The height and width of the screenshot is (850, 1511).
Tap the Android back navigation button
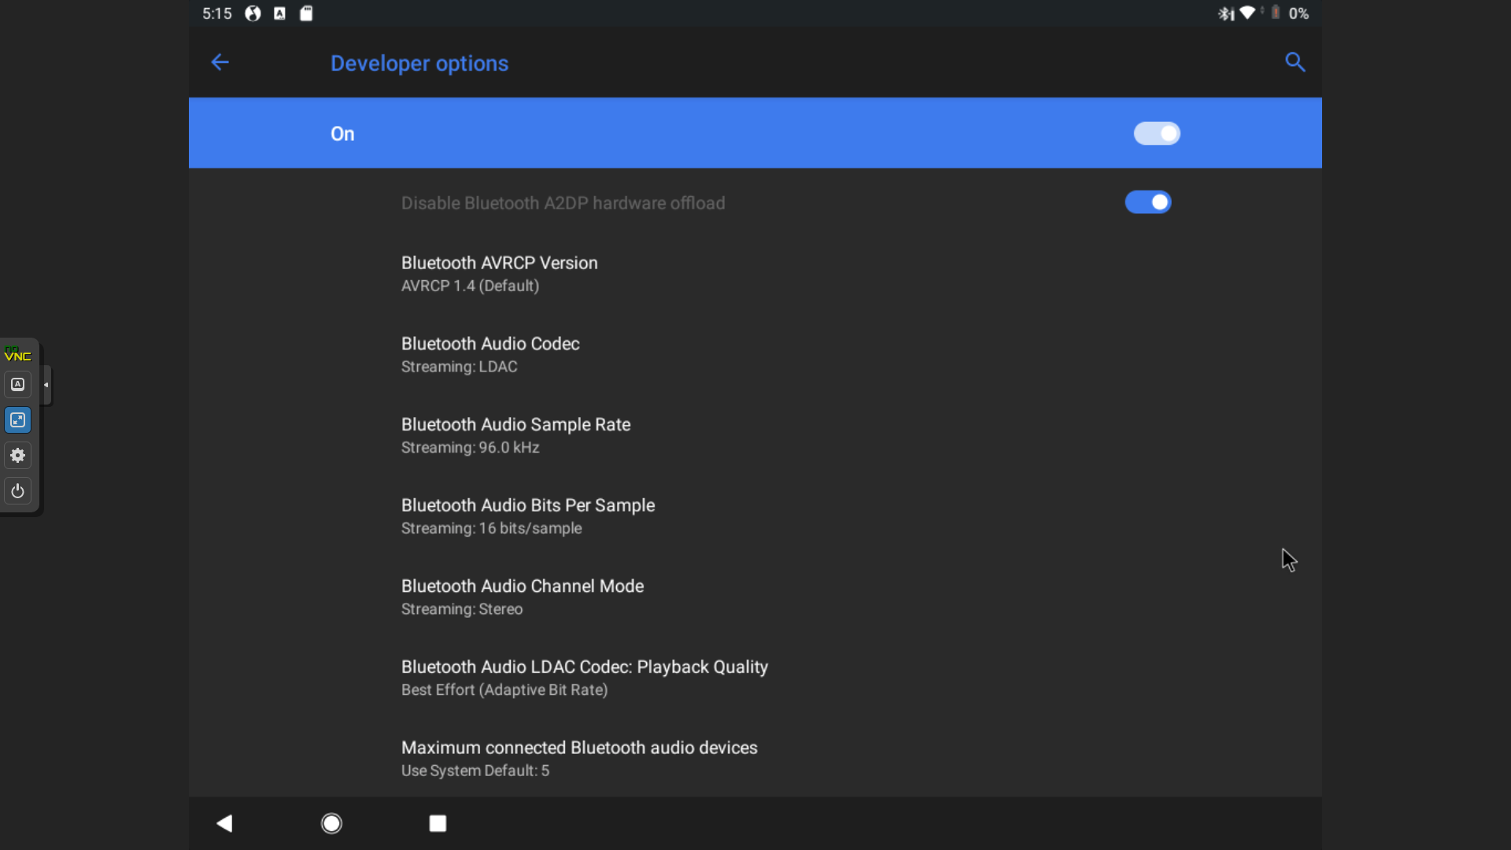(224, 823)
